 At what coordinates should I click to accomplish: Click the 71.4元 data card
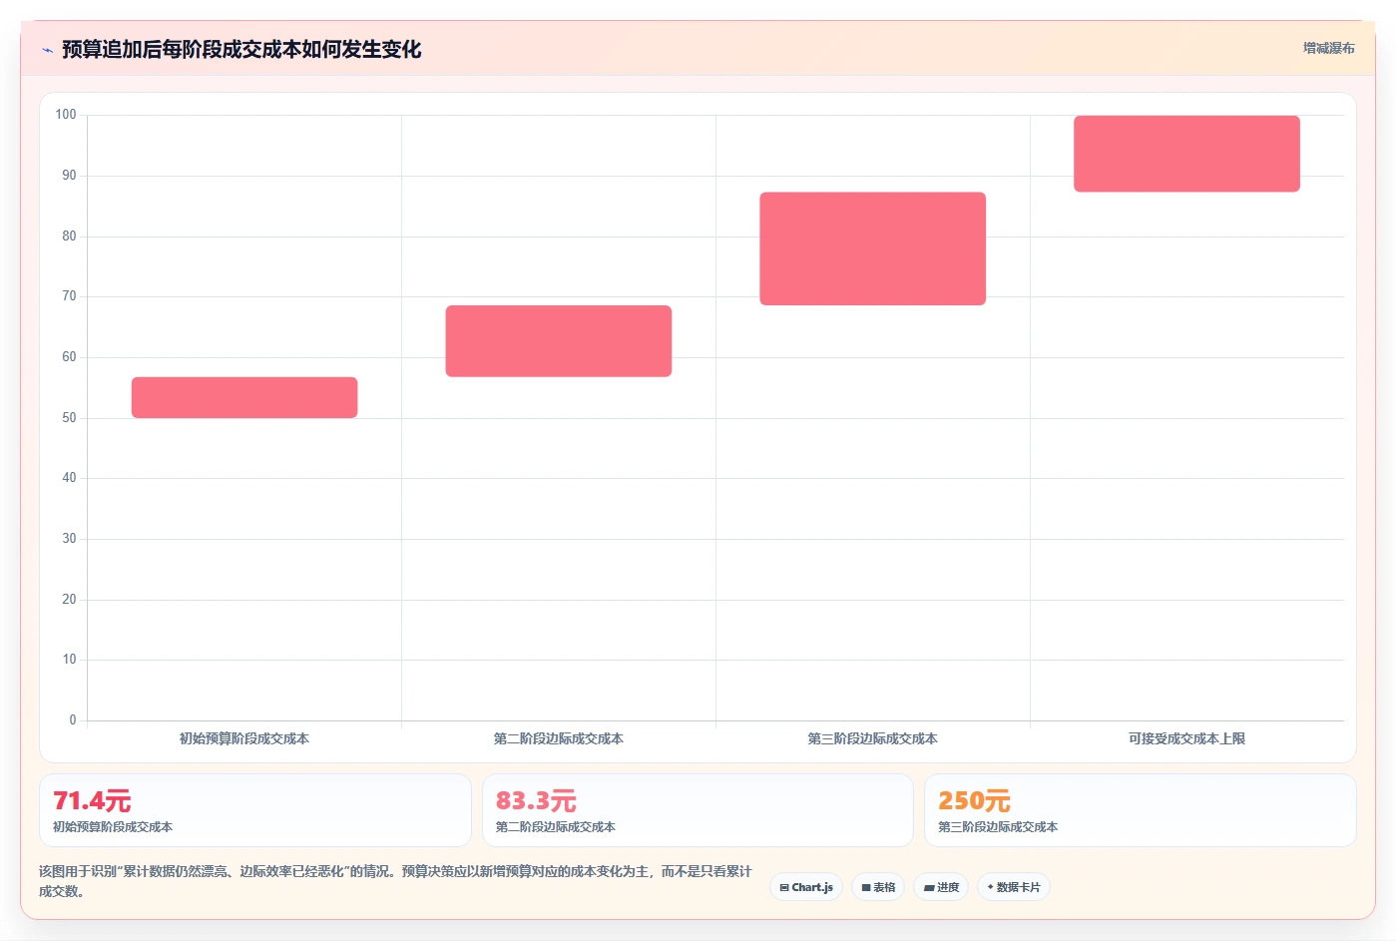pos(255,810)
